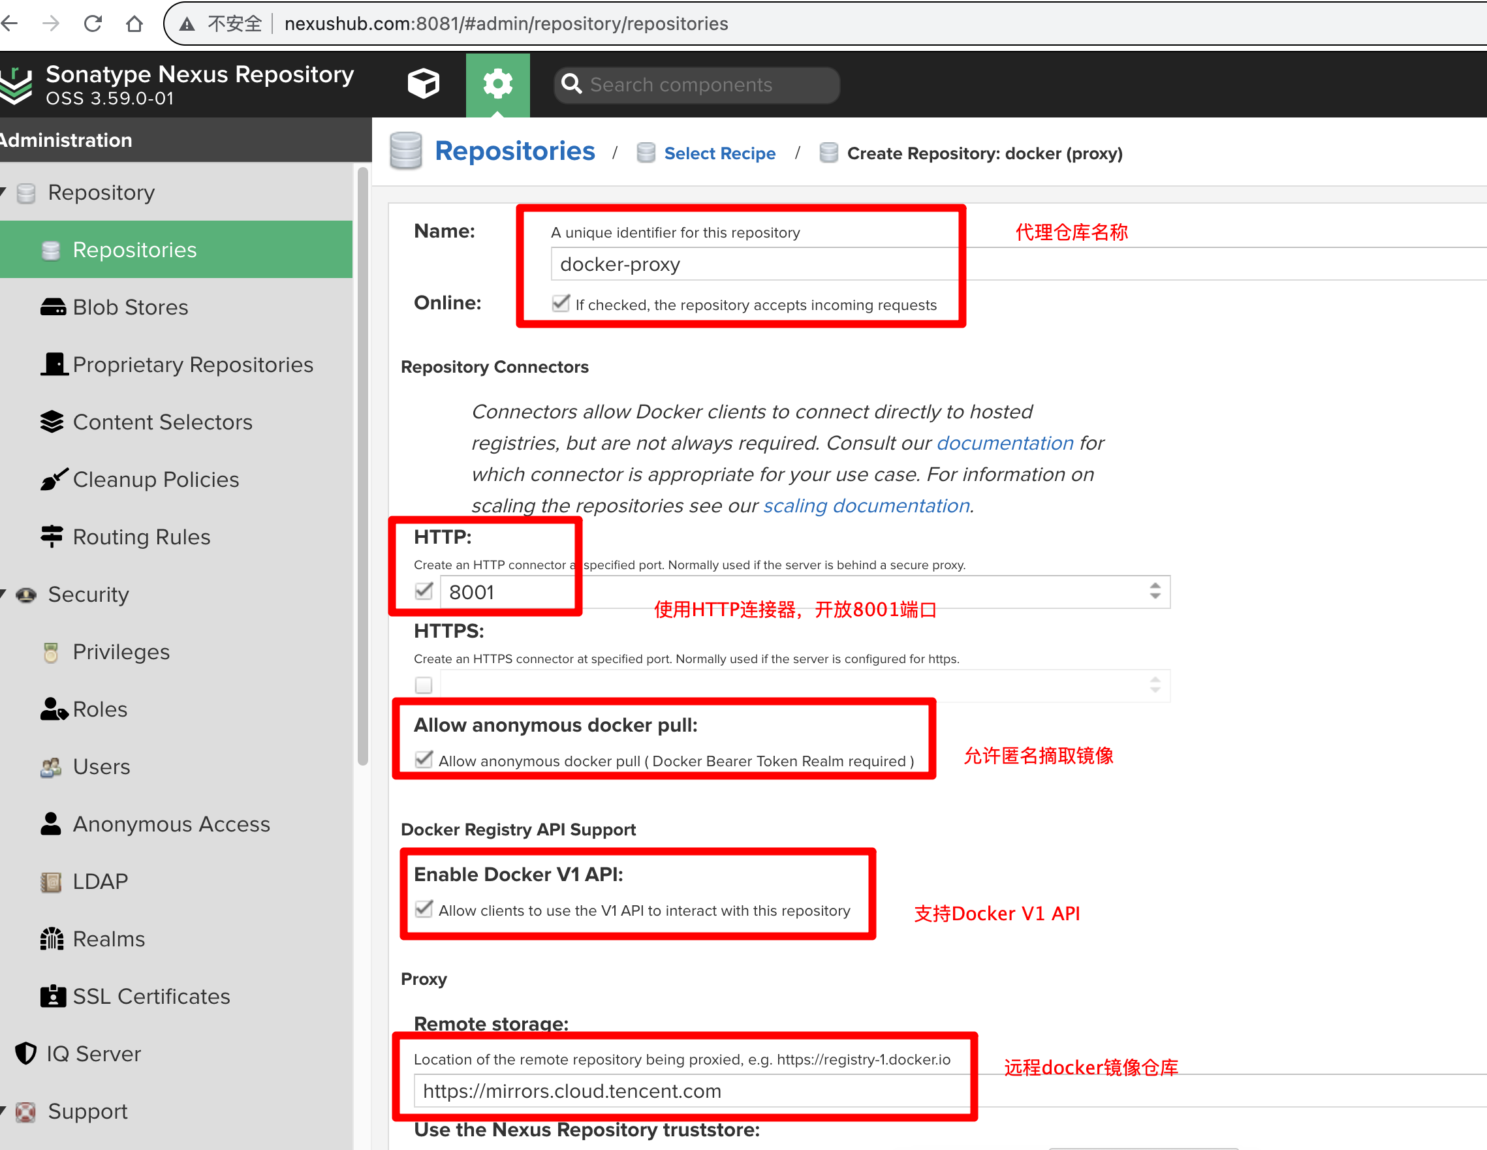1487x1150 pixels.
Task: Toggle the Online checkbox
Action: (x=561, y=303)
